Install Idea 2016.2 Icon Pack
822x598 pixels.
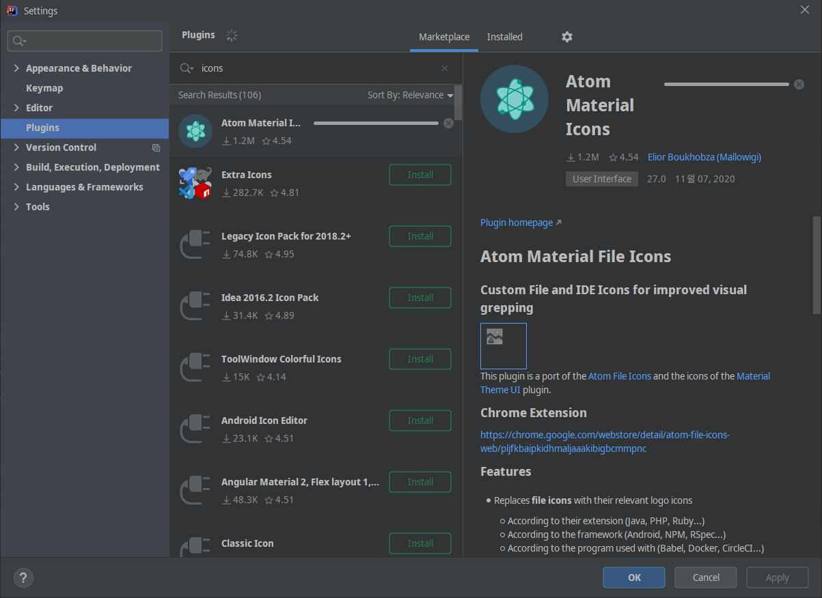pyautogui.click(x=420, y=298)
